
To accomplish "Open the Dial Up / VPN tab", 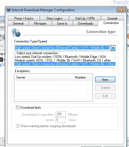I will coord(85,18).
